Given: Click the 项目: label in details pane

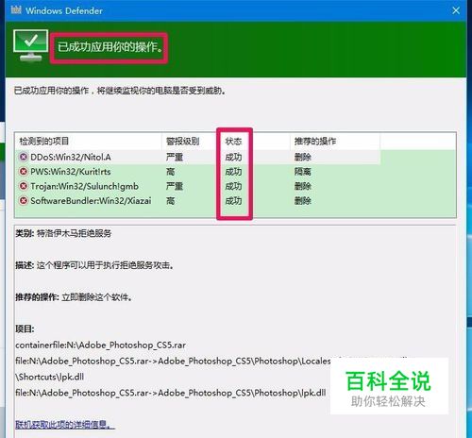Looking at the screenshot, I should [25, 329].
